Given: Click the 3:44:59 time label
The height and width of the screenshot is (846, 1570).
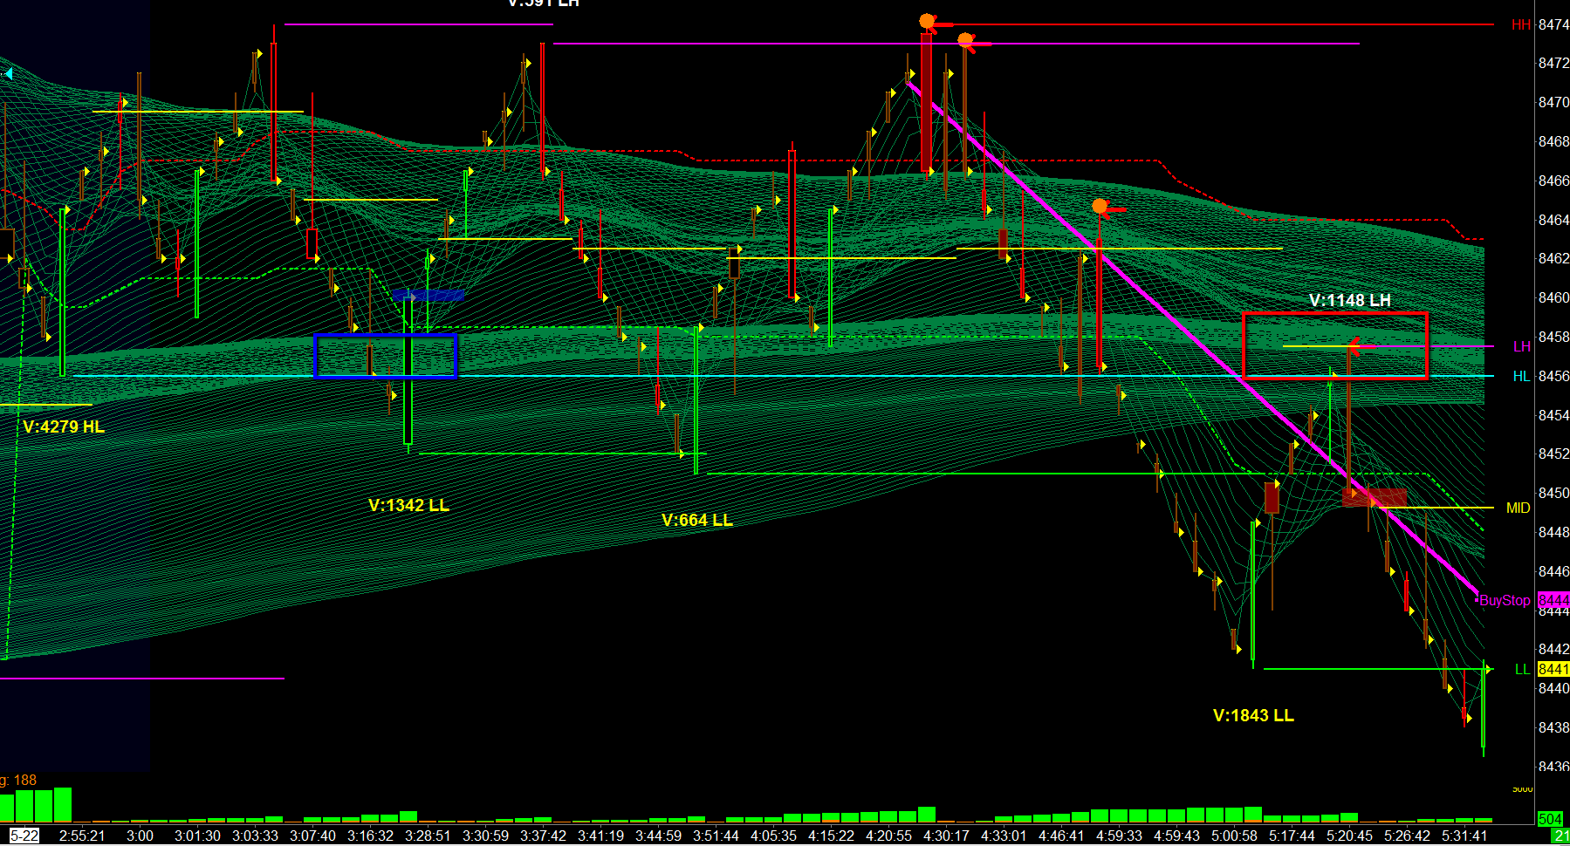Looking at the screenshot, I should pyautogui.click(x=658, y=836).
